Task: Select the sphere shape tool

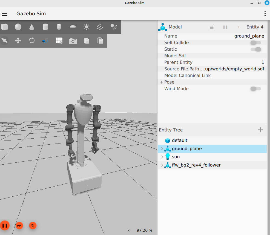Action: (18, 27)
